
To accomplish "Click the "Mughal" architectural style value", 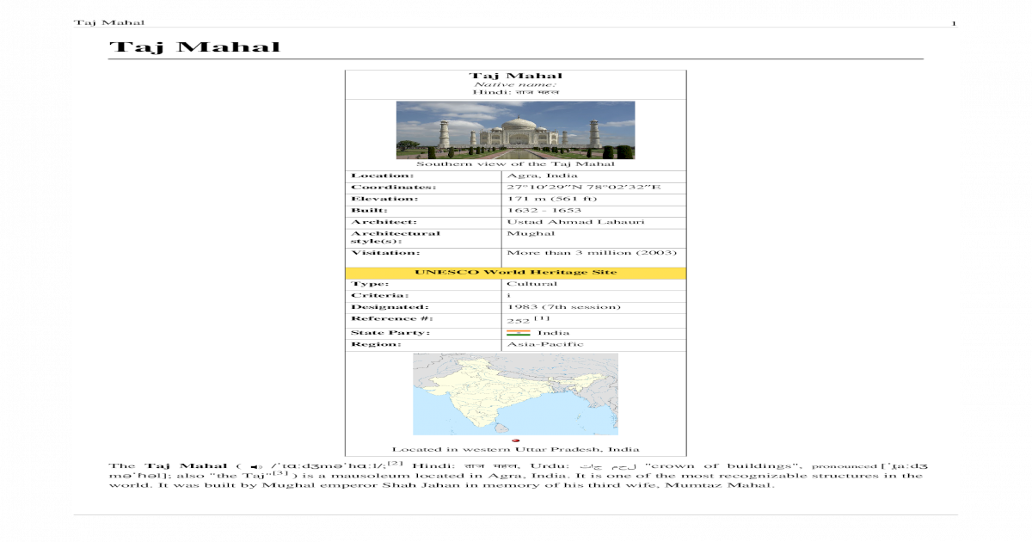I will pos(531,233).
